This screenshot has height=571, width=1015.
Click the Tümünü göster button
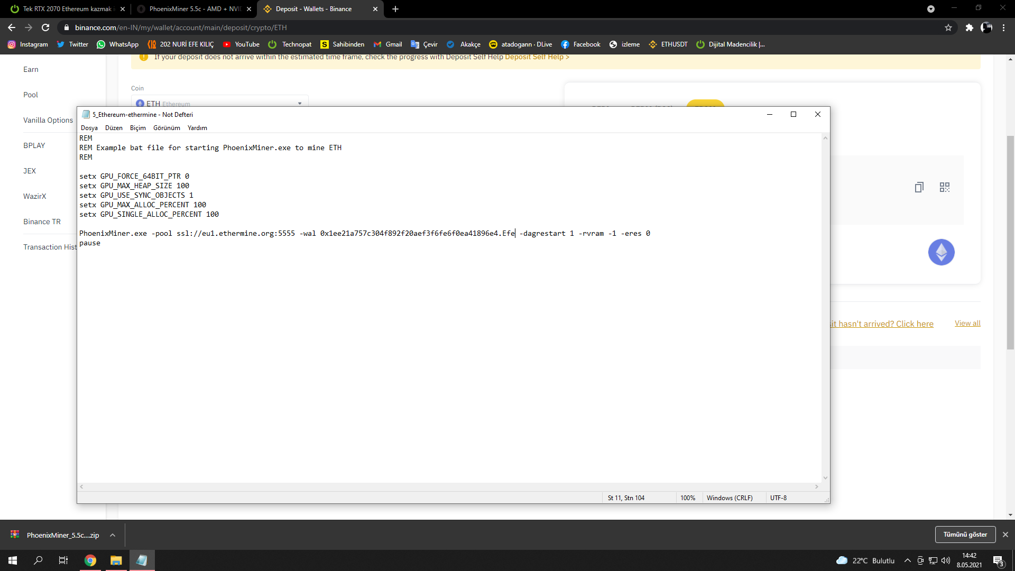pyautogui.click(x=965, y=535)
